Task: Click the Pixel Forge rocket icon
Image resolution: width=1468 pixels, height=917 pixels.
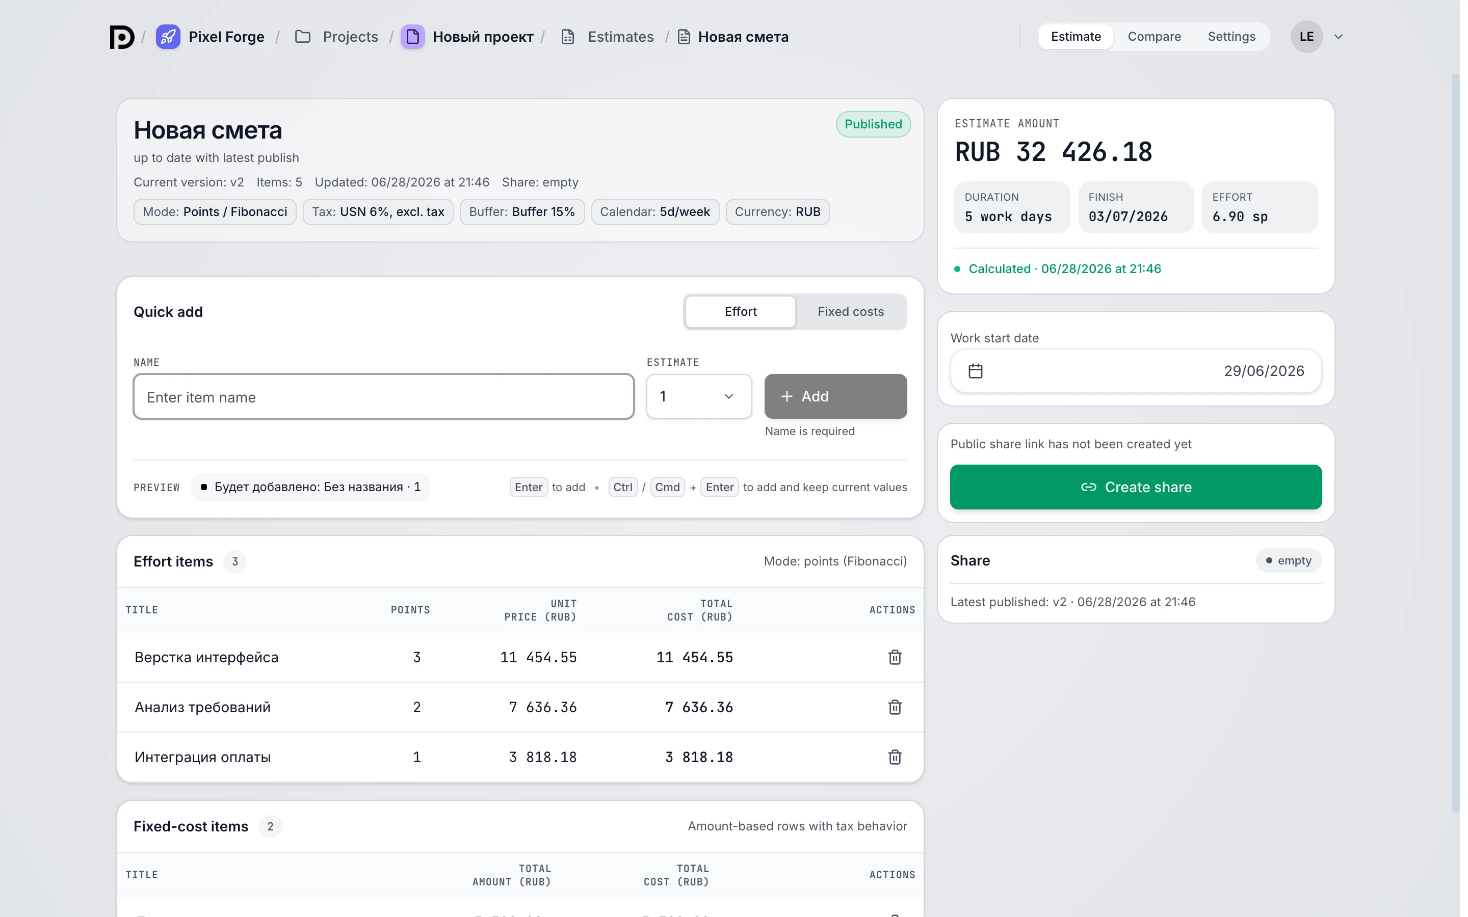Action: click(x=168, y=37)
